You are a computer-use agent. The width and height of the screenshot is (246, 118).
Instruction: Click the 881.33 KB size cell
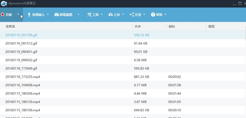(141, 77)
